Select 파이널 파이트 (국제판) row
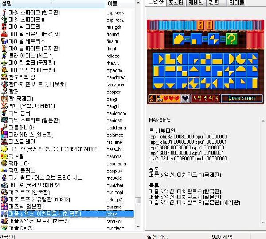Screen dimensions: 266x239 pos(67,48)
